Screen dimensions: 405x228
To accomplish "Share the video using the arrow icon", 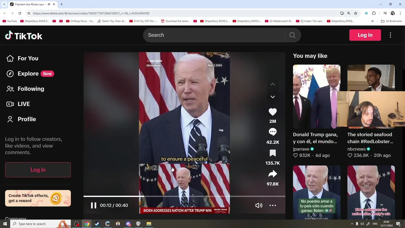I will 273,174.
